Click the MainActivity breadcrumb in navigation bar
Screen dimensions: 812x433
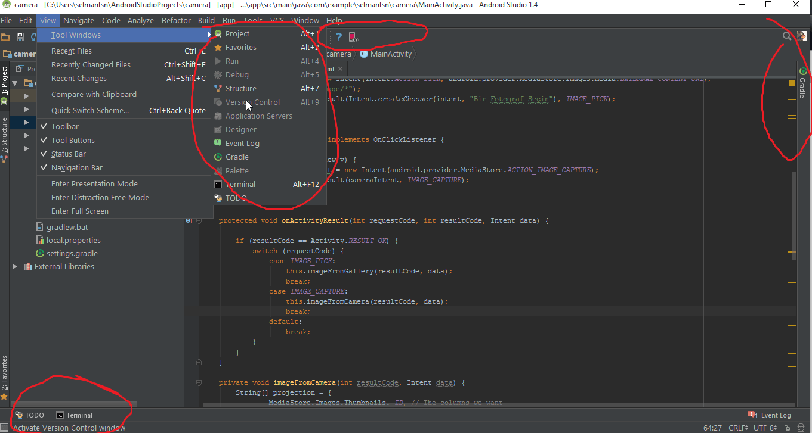coord(386,54)
